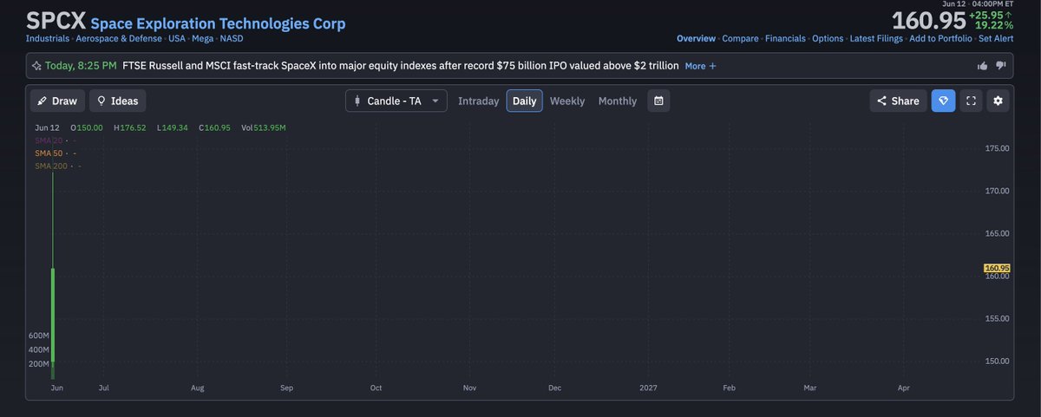The image size is (1041, 417).
Task: Click the 2027 label on time axis
Action: click(x=648, y=388)
